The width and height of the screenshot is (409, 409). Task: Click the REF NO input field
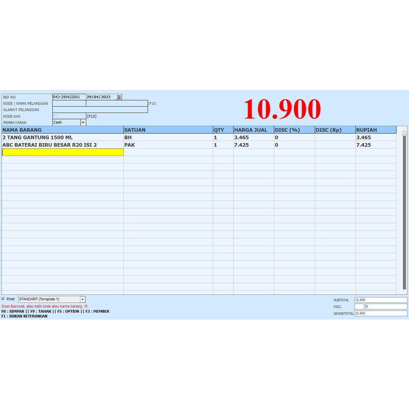coord(69,97)
